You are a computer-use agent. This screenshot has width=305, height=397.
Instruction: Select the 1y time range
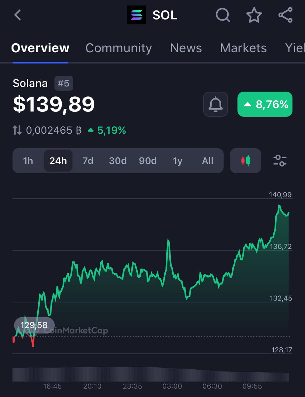178,161
